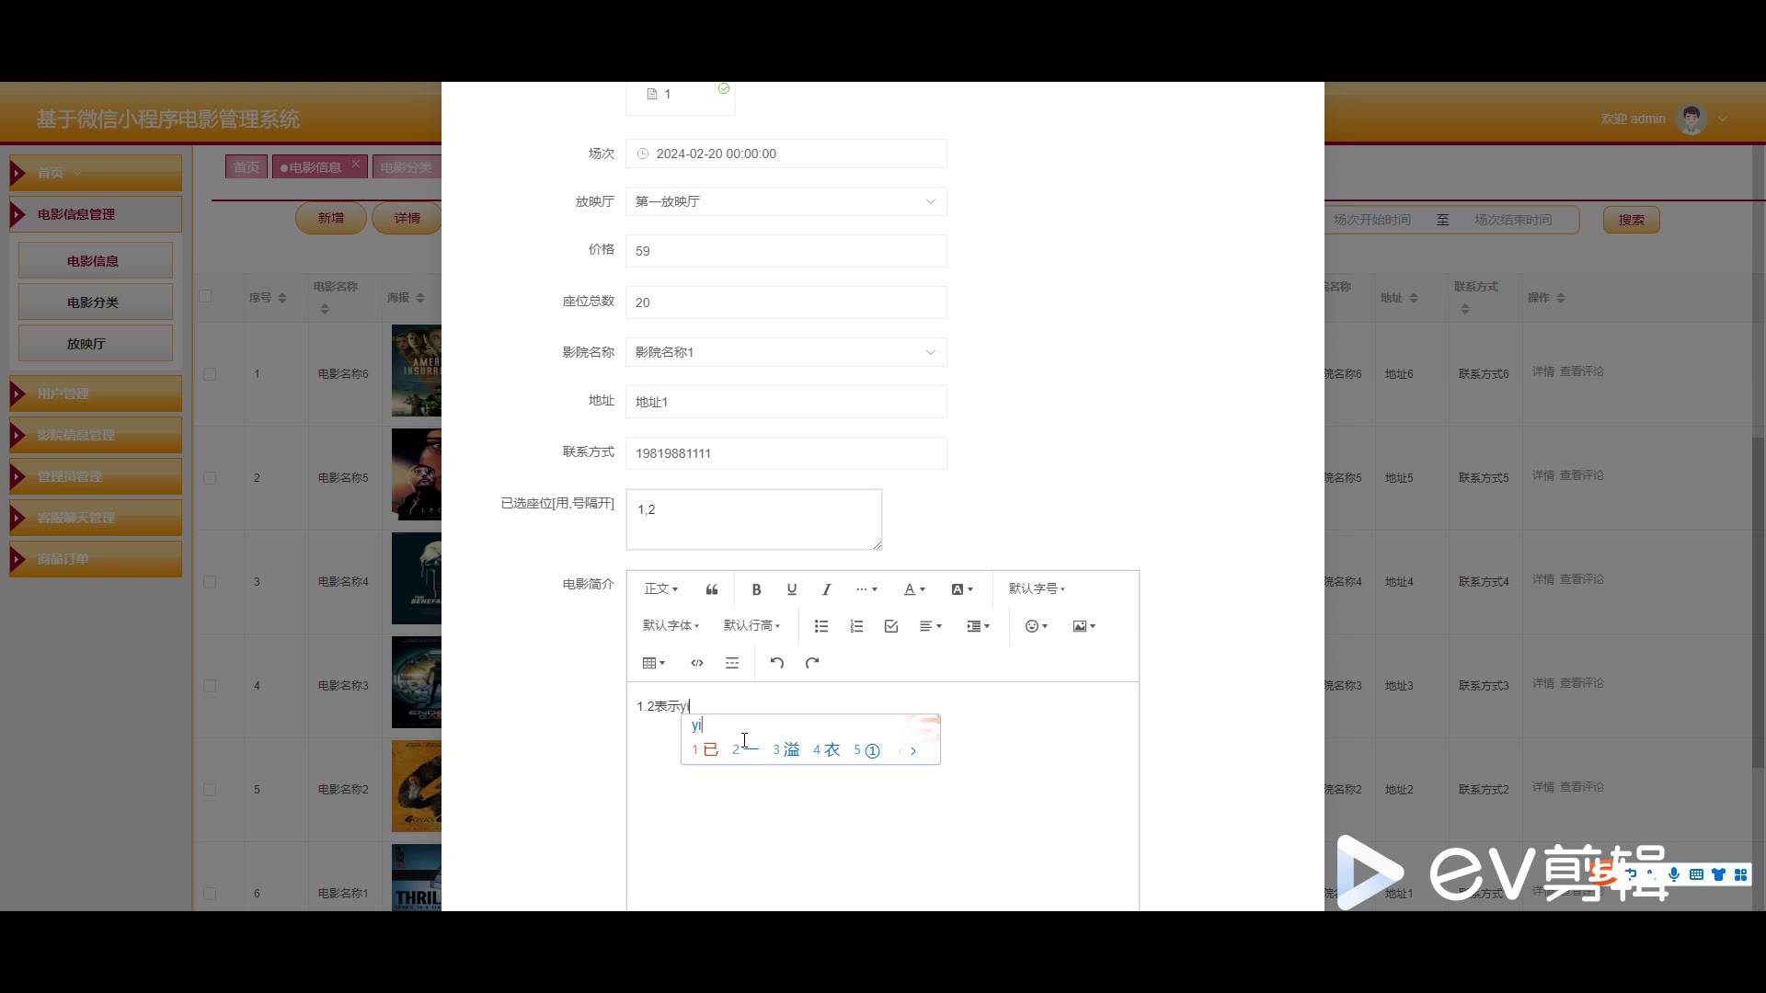This screenshot has width=1766, height=993.
Task: Click the undo arrow in editor
Action: pyautogui.click(x=776, y=663)
